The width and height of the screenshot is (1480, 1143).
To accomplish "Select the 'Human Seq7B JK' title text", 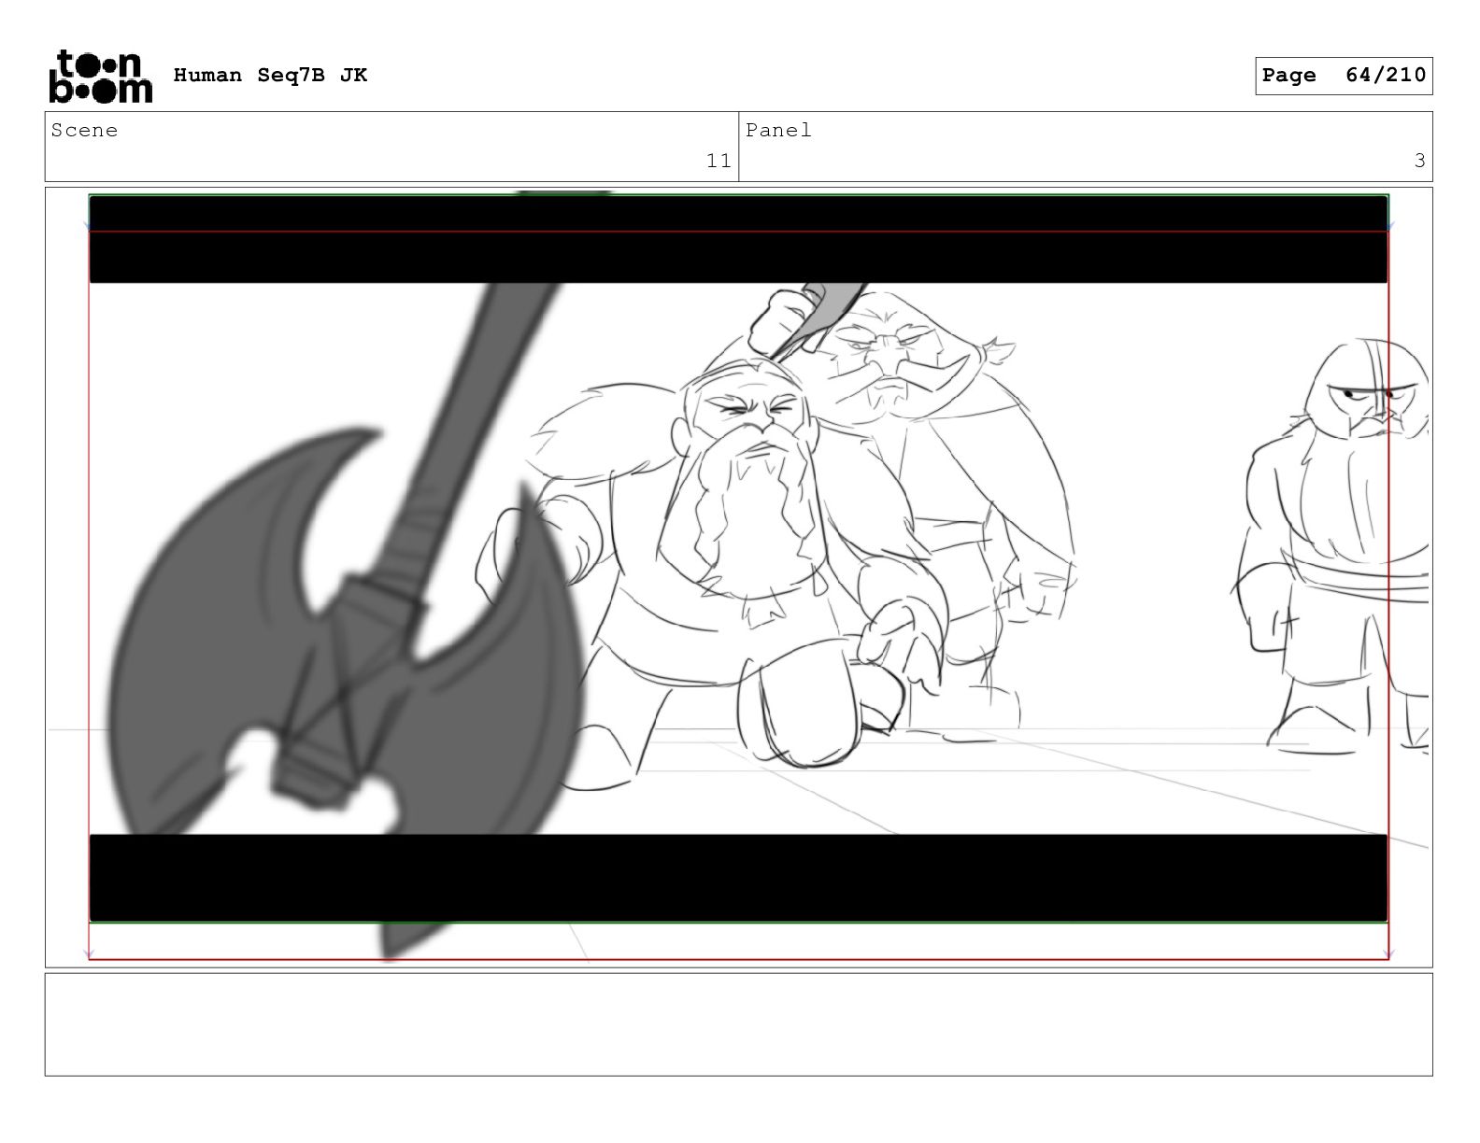I will click(270, 76).
